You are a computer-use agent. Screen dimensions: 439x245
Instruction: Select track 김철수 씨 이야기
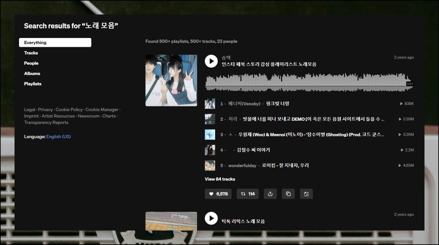(254, 150)
